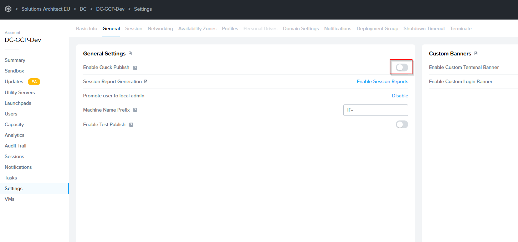
Task: Click the Machine Name Prefix help icon
Action: 135,110
